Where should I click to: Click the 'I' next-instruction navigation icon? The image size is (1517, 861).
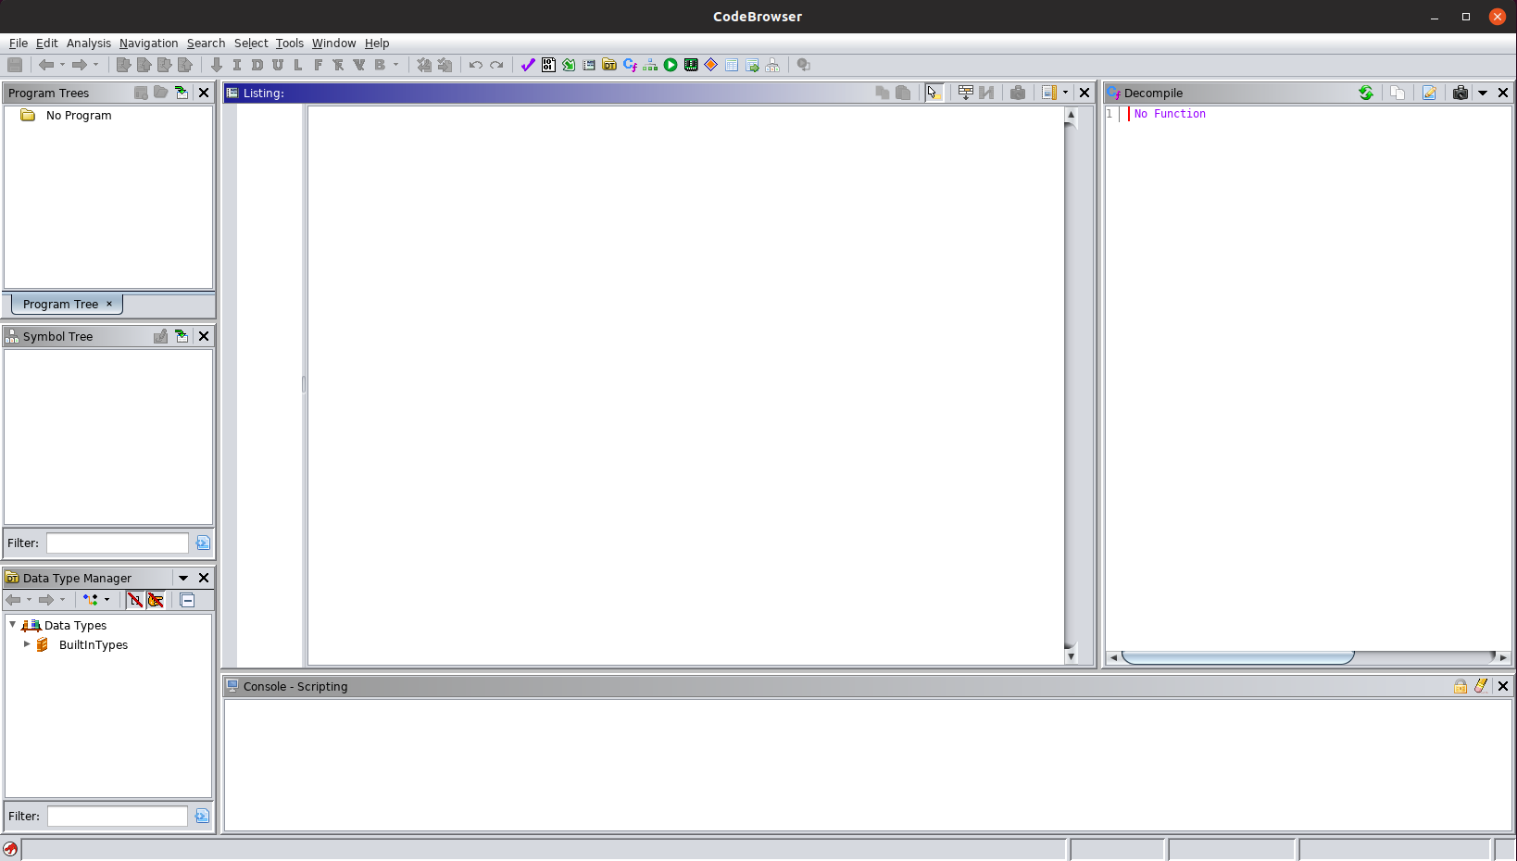(x=237, y=65)
